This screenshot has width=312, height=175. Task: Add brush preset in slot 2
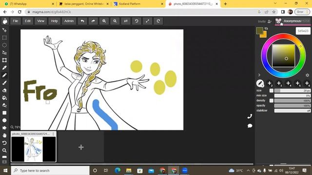tap(270, 83)
